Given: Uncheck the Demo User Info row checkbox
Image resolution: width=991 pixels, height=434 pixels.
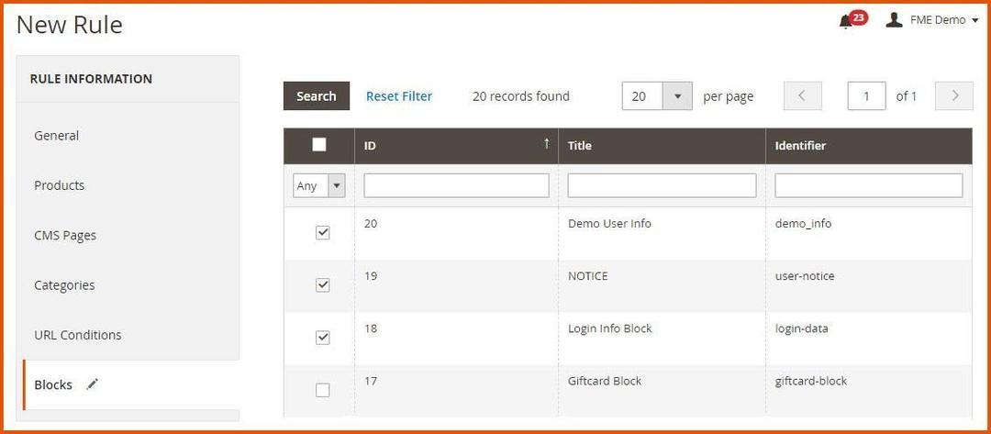Looking at the screenshot, I should click(322, 233).
